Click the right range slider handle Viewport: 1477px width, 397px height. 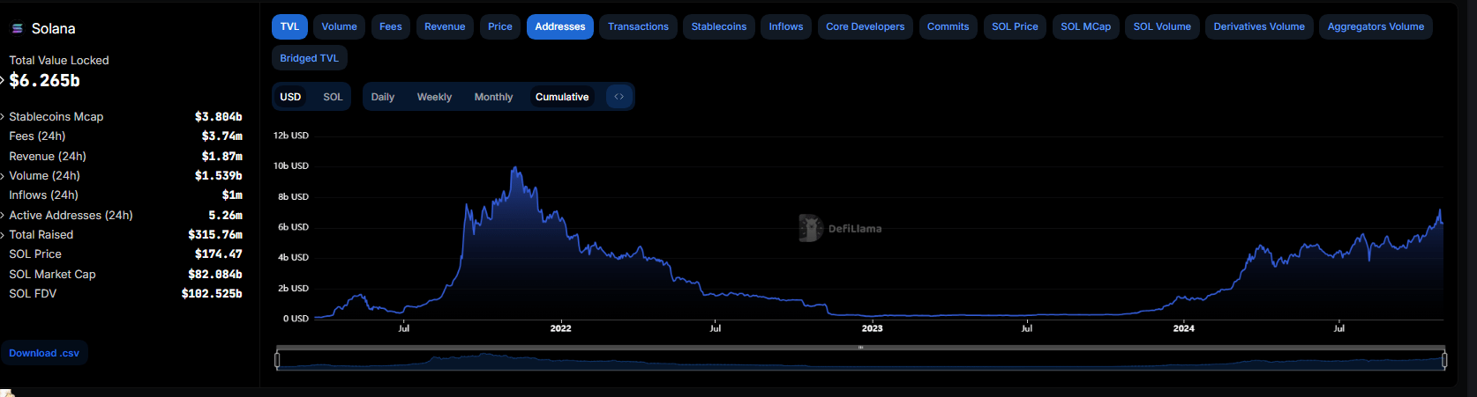click(1444, 359)
